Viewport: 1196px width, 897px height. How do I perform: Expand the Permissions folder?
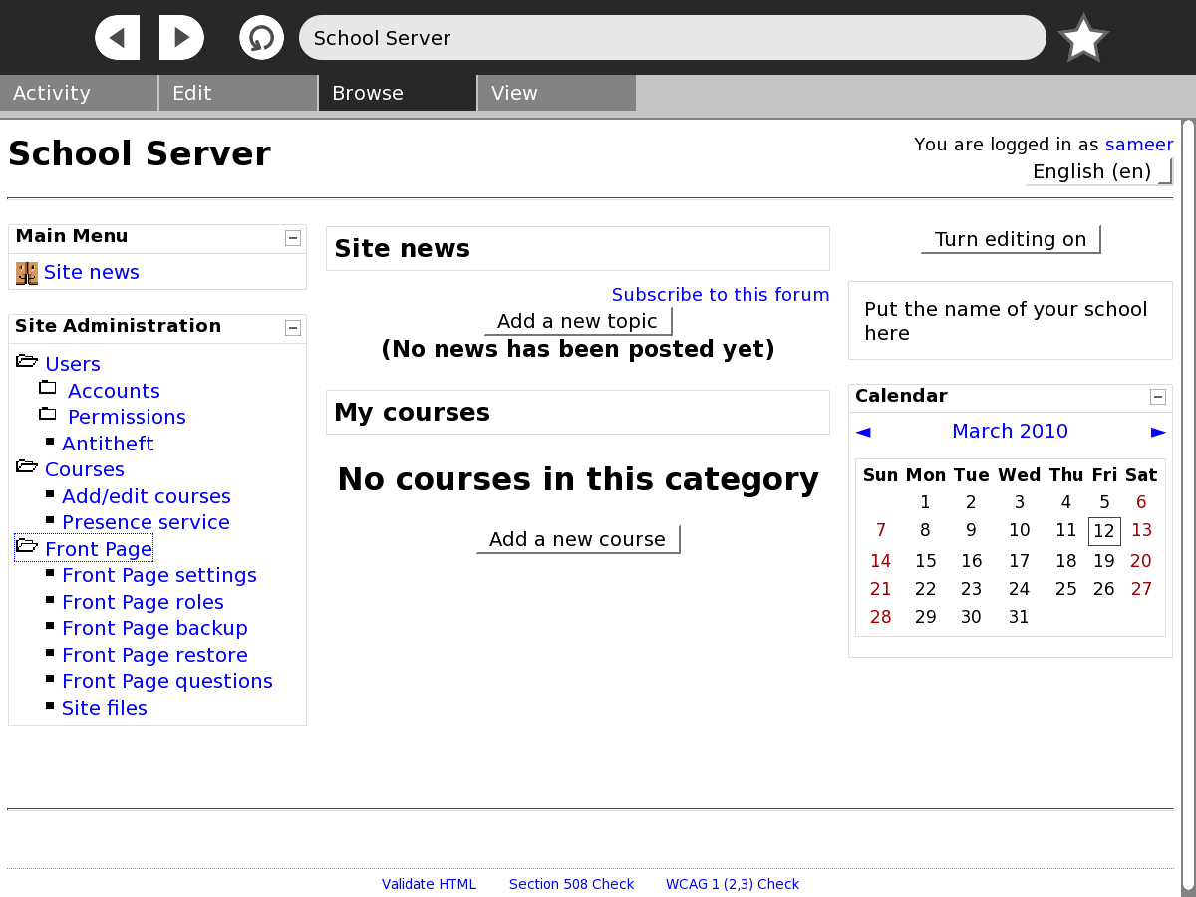click(x=48, y=414)
